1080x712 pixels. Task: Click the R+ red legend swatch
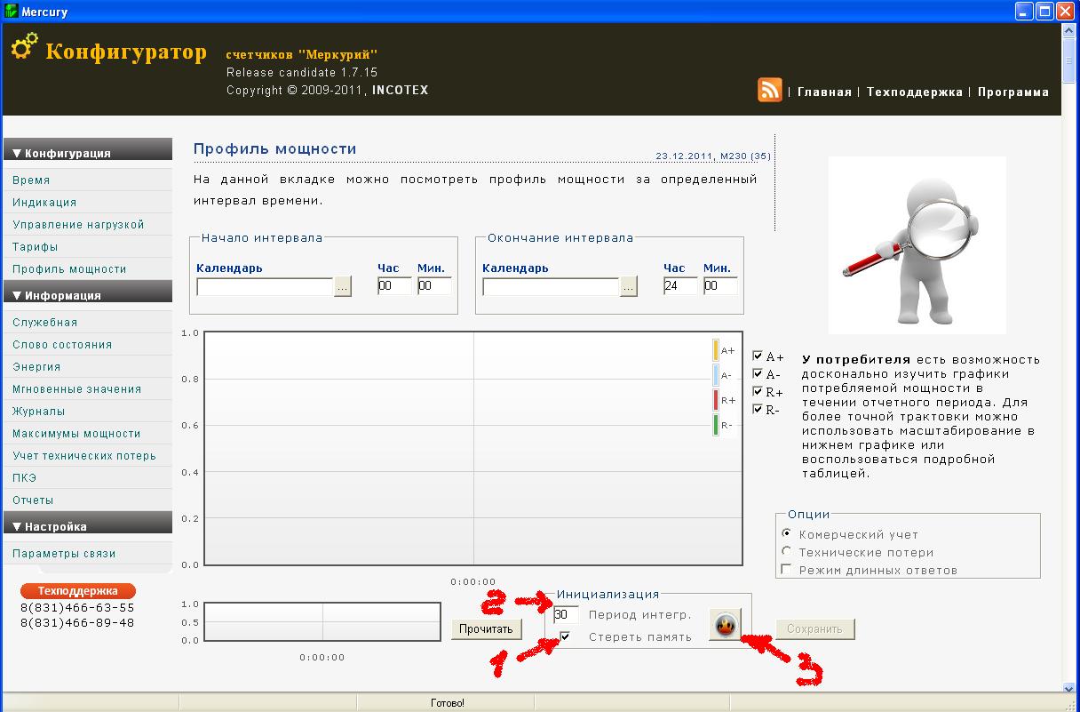pyautogui.click(x=716, y=400)
